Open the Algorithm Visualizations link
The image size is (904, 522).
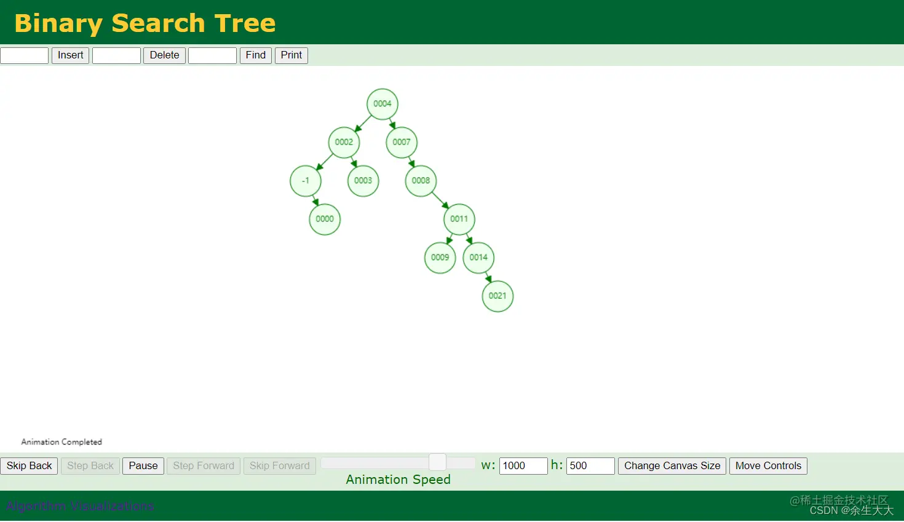pyautogui.click(x=80, y=507)
